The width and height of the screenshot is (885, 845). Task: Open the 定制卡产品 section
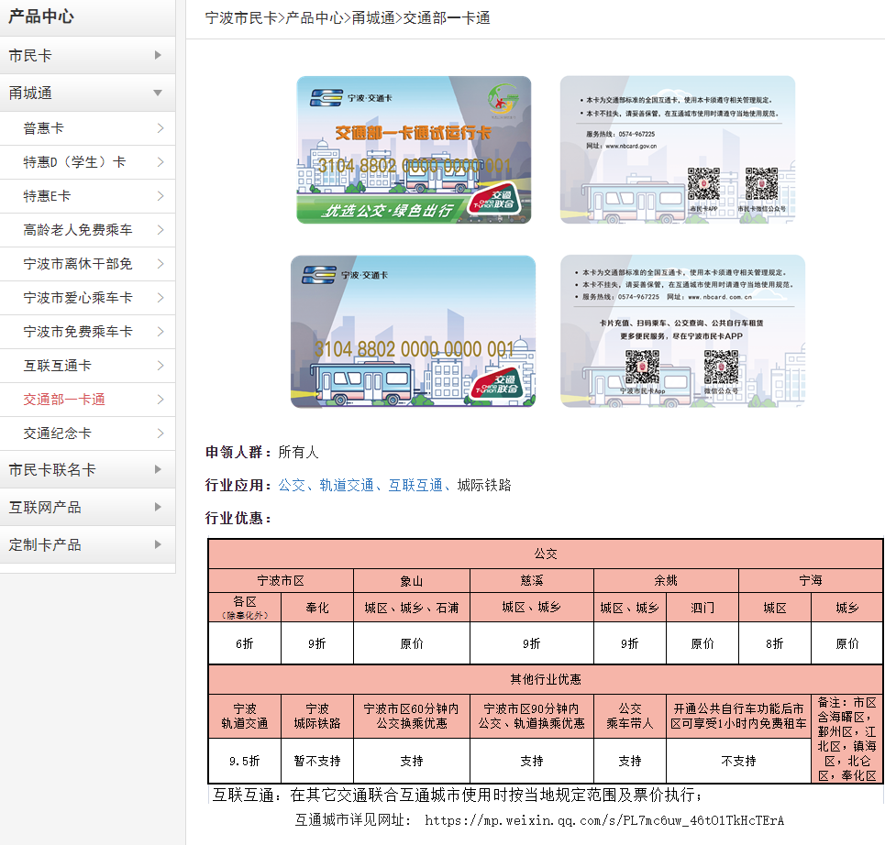(87, 544)
